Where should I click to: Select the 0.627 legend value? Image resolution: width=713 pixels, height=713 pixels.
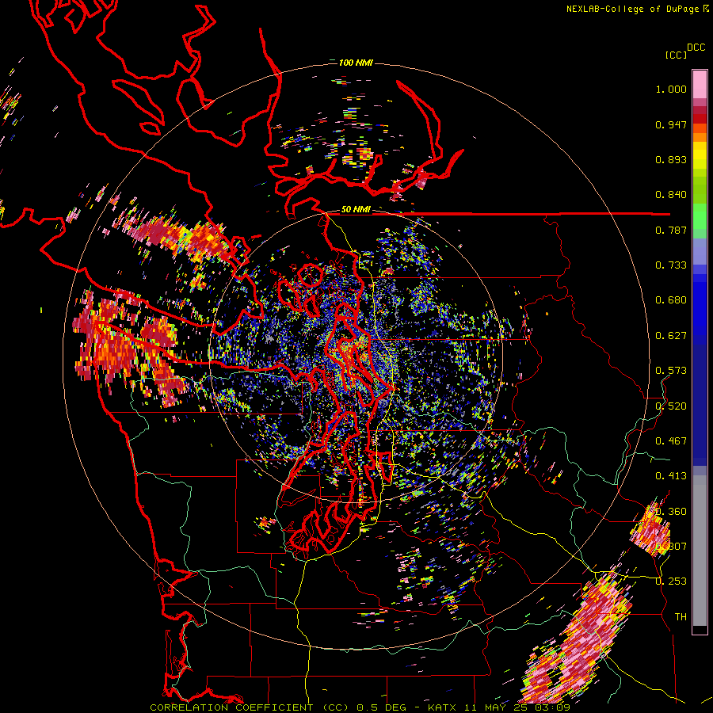(x=671, y=336)
